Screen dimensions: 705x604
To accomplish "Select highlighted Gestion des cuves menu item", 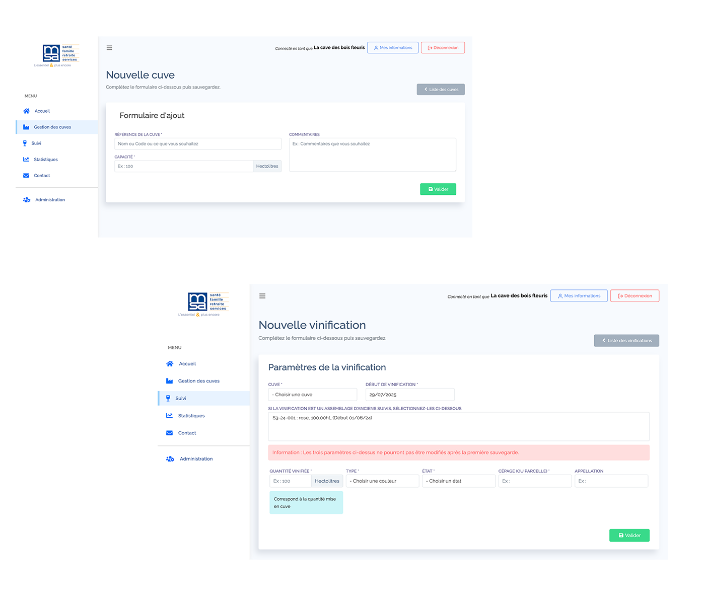I will (52, 127).
